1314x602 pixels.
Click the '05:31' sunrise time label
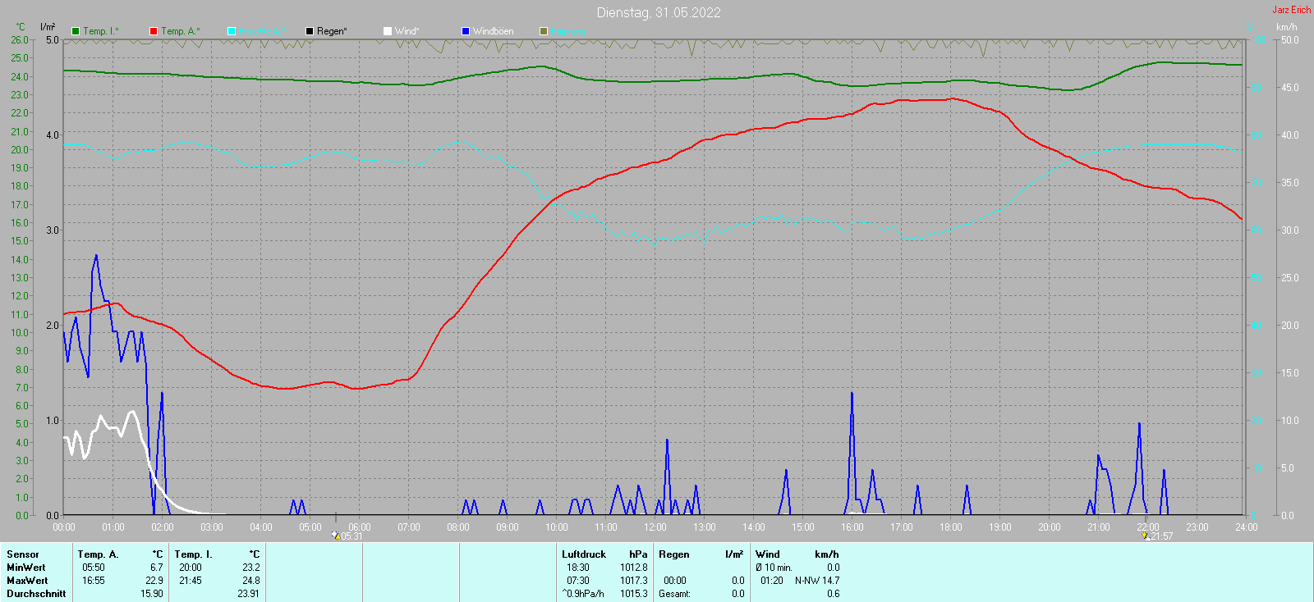351,536
